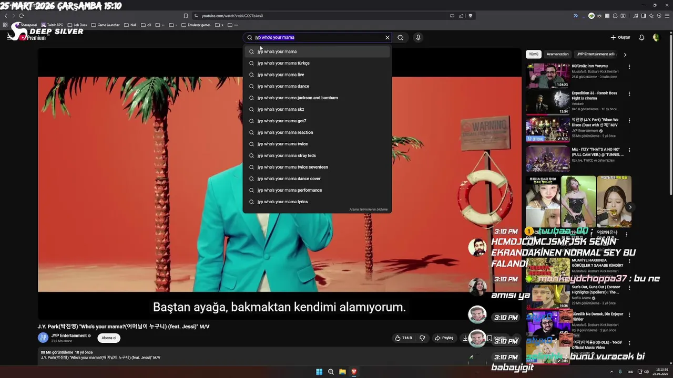The width and height of the screenshot is (673, 378).
Task: Open Windows taskbar Search
Action: [x=331, y=372]
